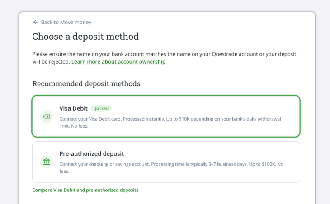Image resolution: width=330 pixels, height=204 pixels.
Task: Choose the Pre-authorized deposit card
Action: [x=166, y=162]
